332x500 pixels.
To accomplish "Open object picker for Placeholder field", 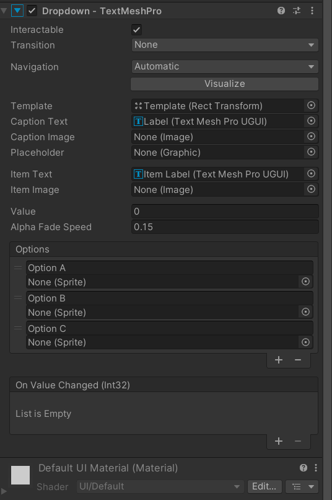I will (311, 152).
